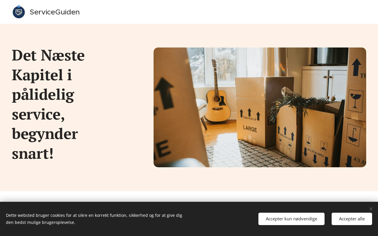Screen dimensions: 378x236
Task: Click the word 'snart!' in the heading
Action: [x=33, y=153]
